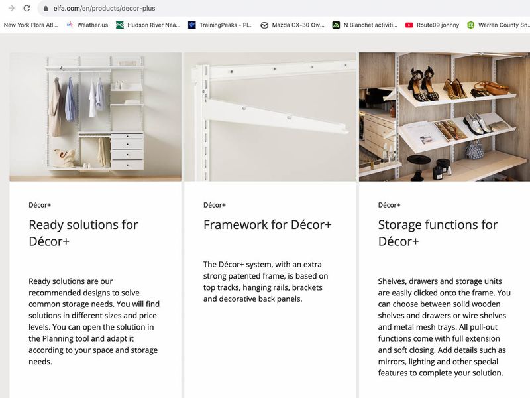Reload the page with the refresh icon
This screenshot has width=530, height=398.
point(27,8)
